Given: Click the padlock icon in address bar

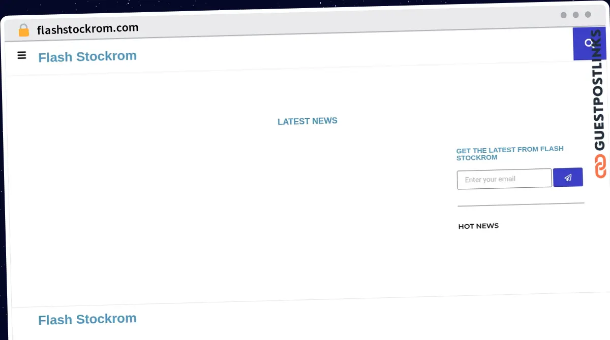Looking at the screenshot, I should pyautogui.click(x=24, y=30).
